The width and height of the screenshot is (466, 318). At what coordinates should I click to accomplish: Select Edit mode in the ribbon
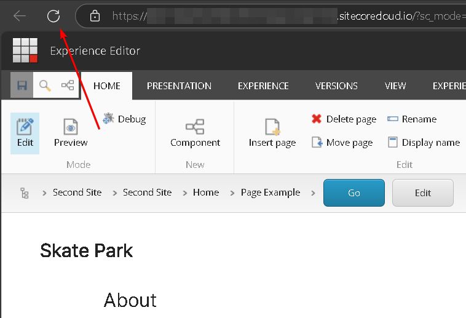point(25,133)
